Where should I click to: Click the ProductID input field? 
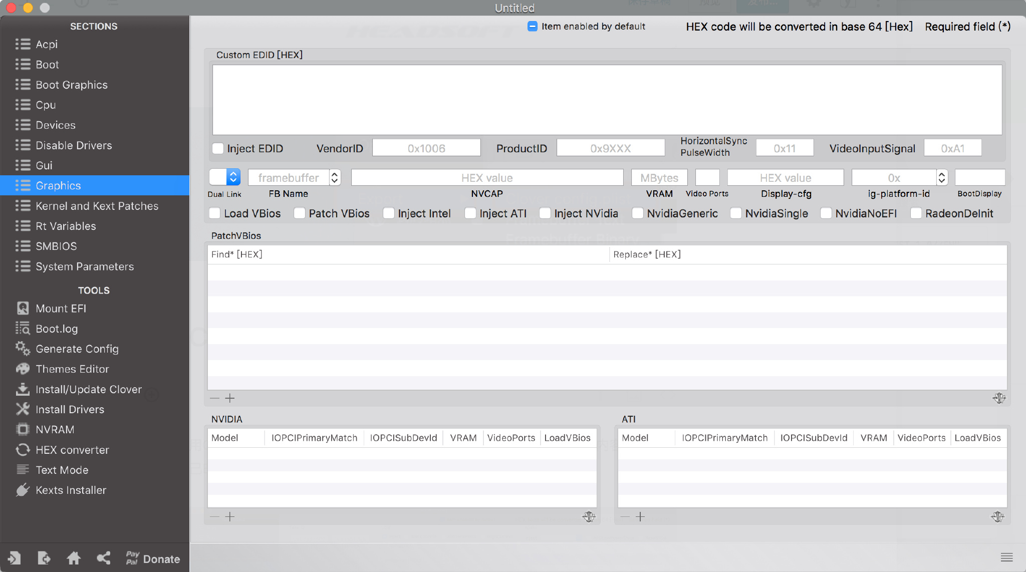pyautogui.click(x=611, y=148)
